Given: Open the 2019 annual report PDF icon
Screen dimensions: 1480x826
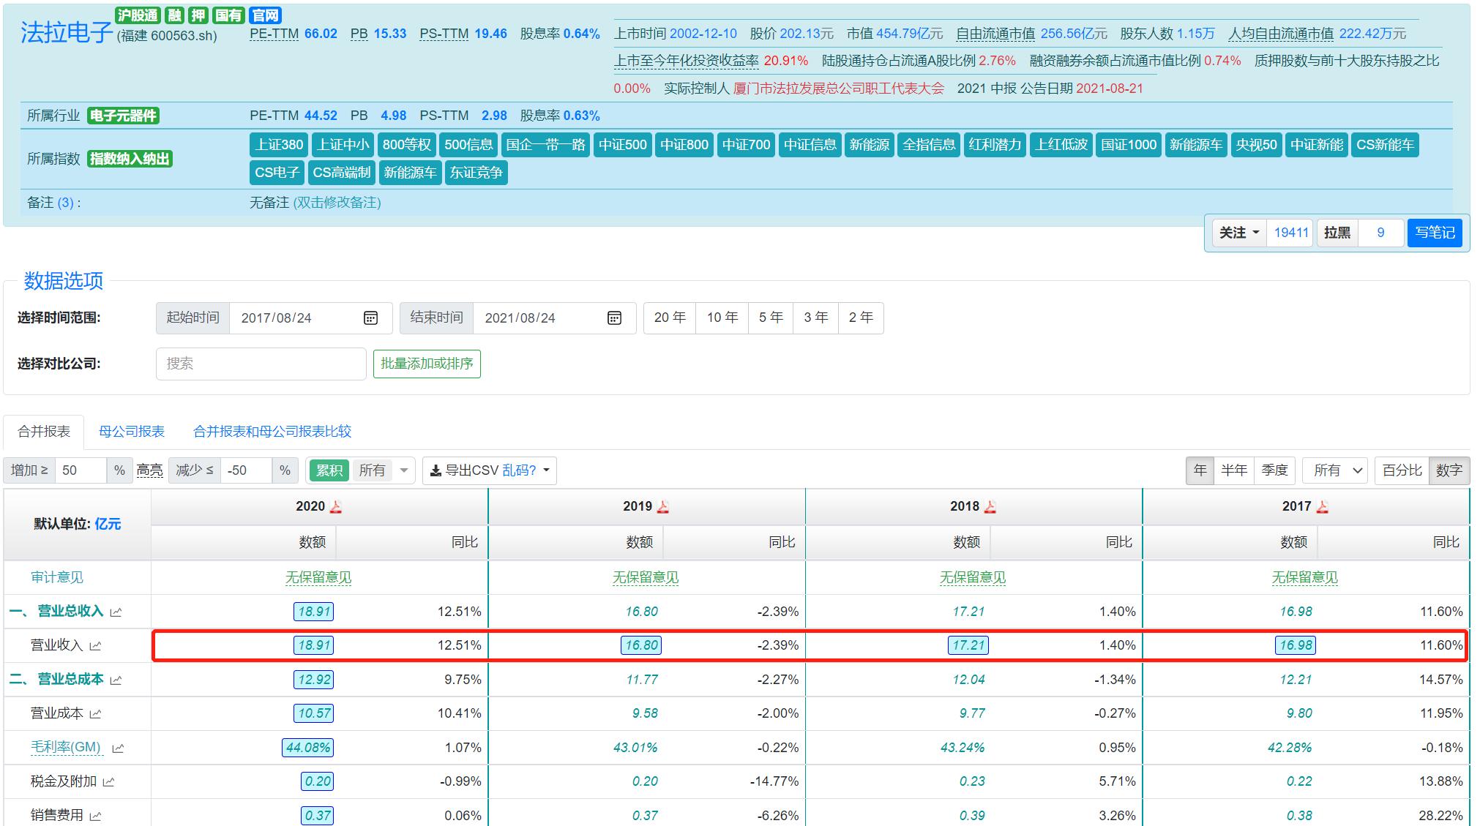Looking at the screenshot, I should point(663,506).
